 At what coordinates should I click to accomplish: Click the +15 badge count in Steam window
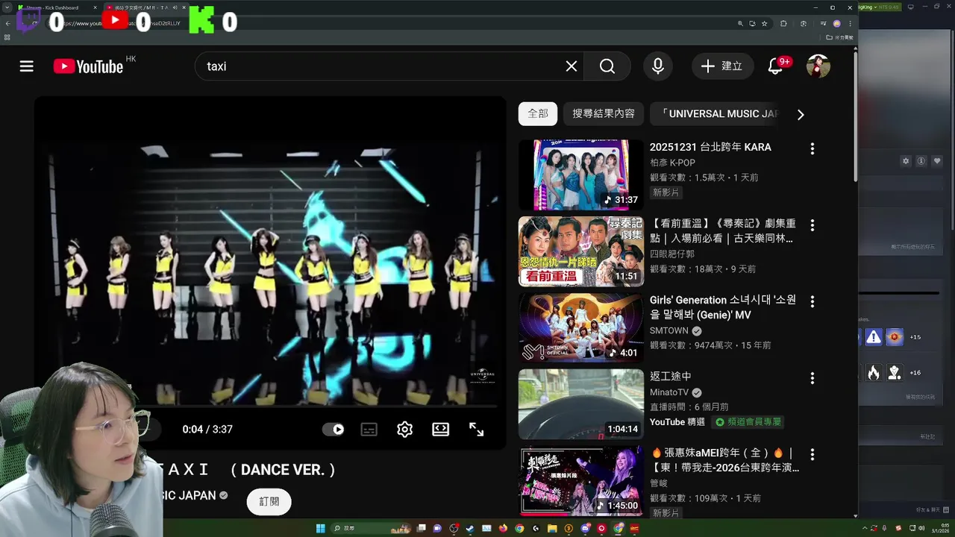[x=915, y=337]
